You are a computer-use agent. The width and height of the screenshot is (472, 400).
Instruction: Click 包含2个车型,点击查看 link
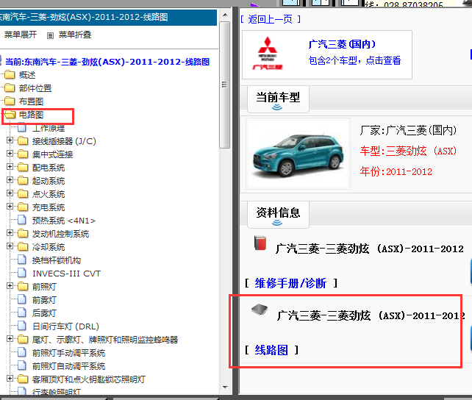coord(354,61)
